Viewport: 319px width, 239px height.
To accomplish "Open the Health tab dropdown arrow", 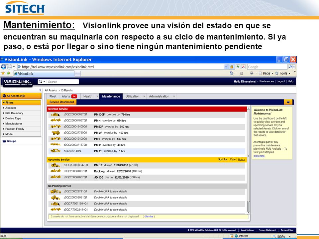I will pyautogui.click(x=97, y=96).
